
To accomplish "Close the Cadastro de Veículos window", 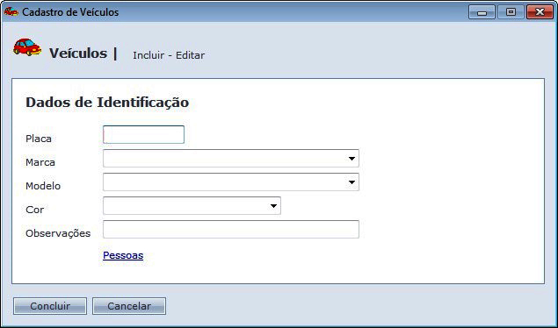I will (x=540, y=12).
